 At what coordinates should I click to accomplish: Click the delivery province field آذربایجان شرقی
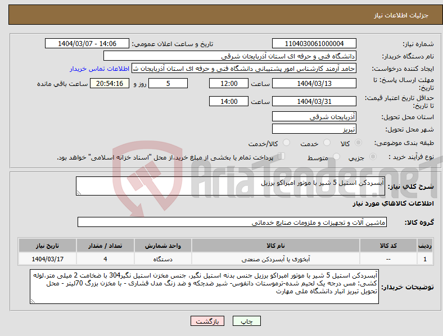[314, 116]
